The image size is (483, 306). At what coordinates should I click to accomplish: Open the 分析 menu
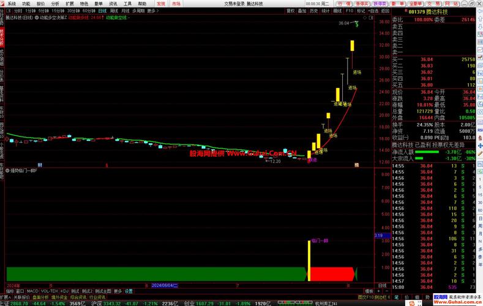pos(55,3)
